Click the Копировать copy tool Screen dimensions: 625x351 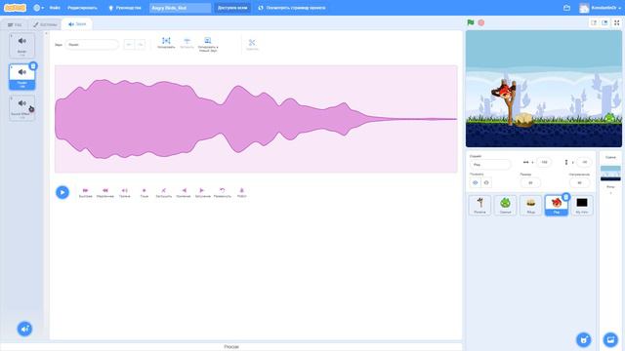point(166,43)
